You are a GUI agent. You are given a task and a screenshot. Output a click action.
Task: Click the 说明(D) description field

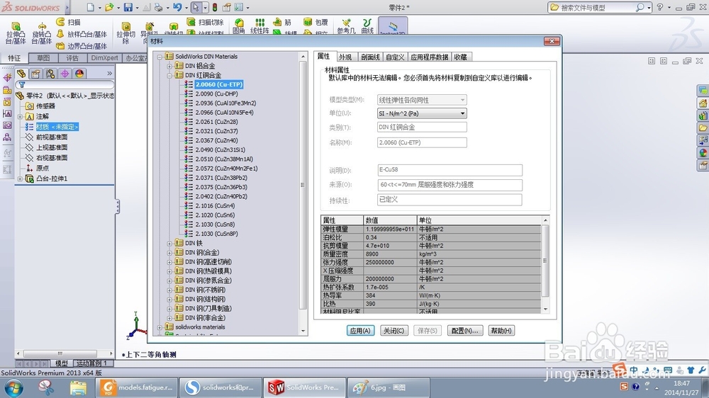point(450,170)
